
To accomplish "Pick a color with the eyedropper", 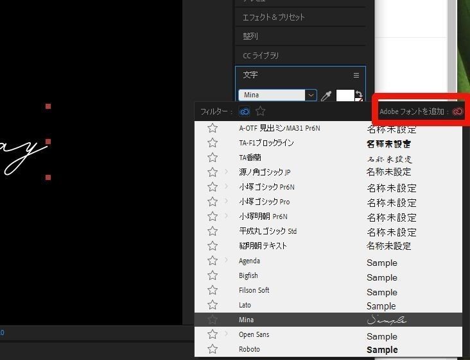I will click(x=326, y=95).
